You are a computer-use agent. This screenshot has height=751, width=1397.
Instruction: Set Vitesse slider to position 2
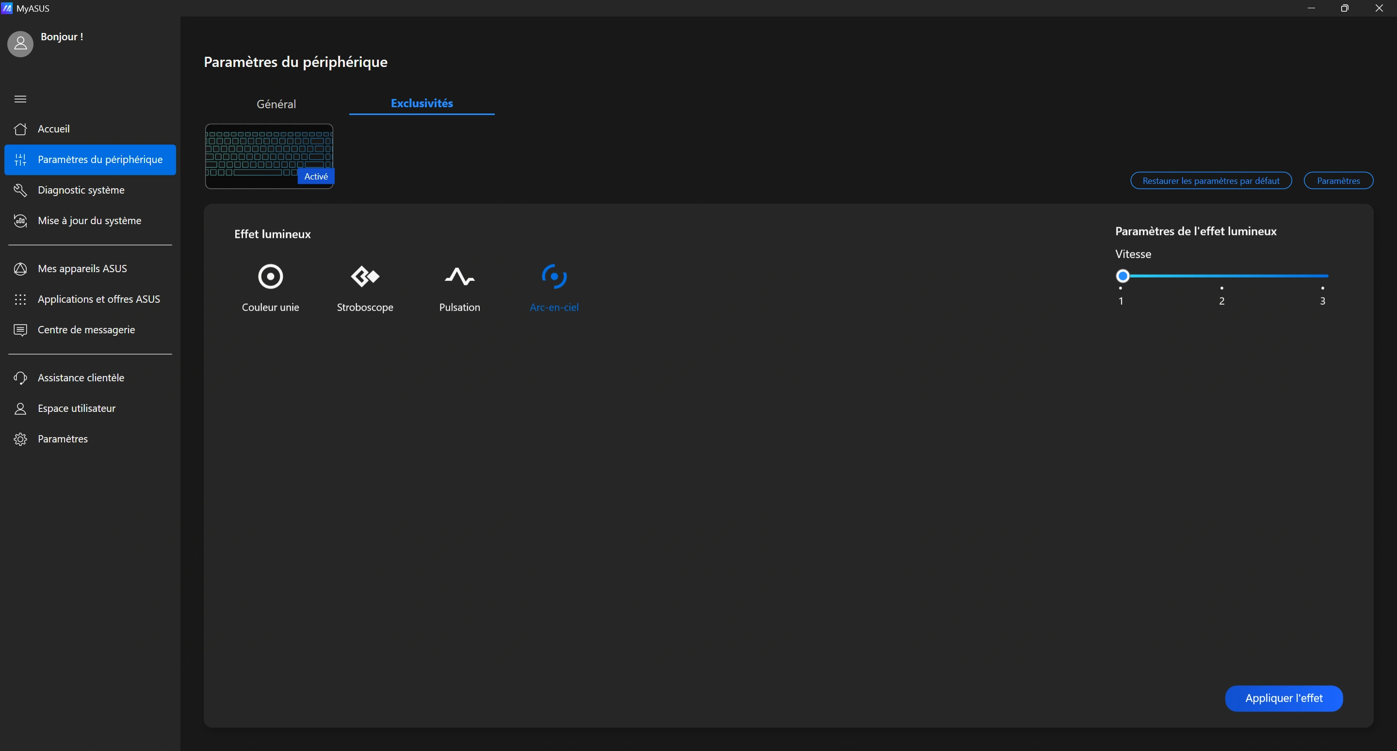coord(1221,276)
